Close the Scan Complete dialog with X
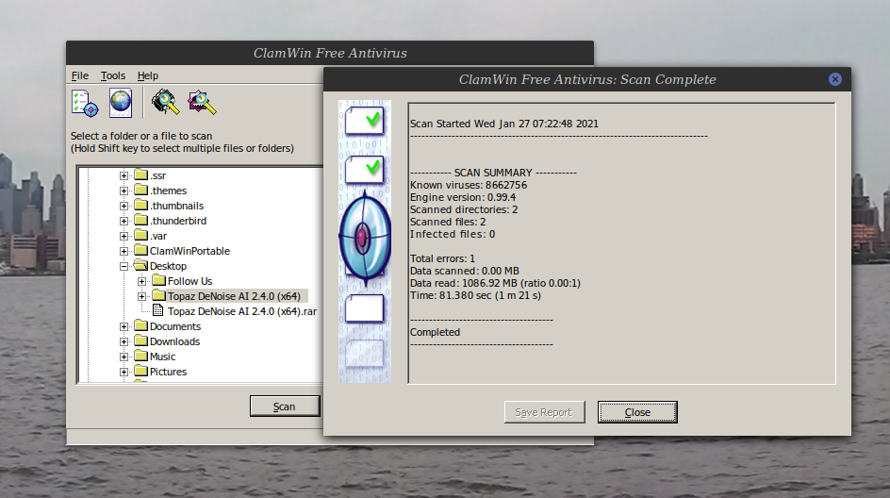890x498 pixels. (x=835, y=79)
